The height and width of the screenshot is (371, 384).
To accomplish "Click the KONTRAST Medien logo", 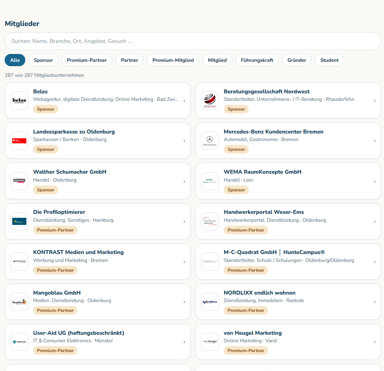I will 19,262.
